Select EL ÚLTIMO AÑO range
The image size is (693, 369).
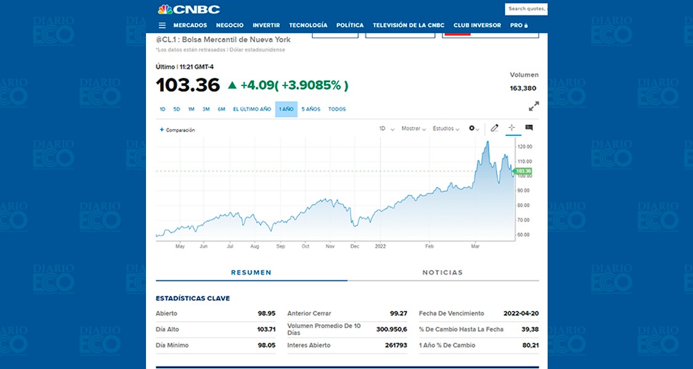(x=252, y=109)
